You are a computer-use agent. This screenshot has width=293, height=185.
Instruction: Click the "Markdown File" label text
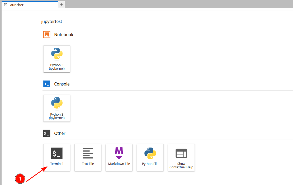pos(119,164)
